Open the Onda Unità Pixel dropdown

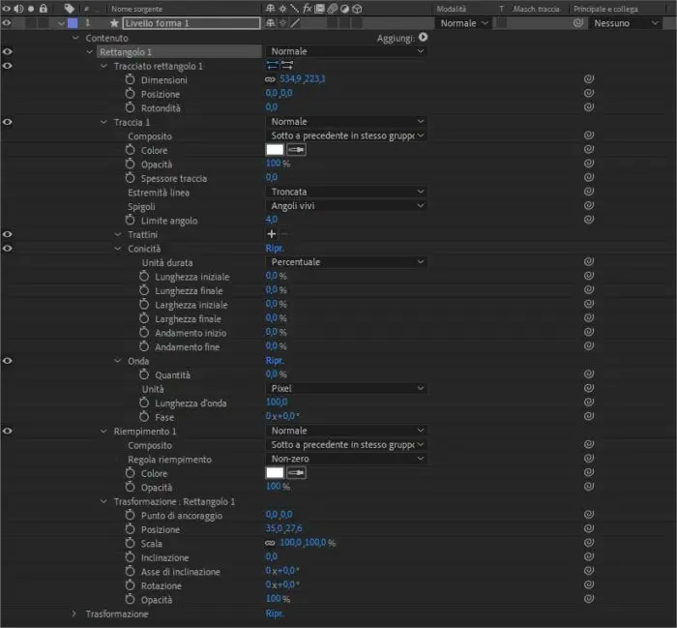tap(346, 388)
